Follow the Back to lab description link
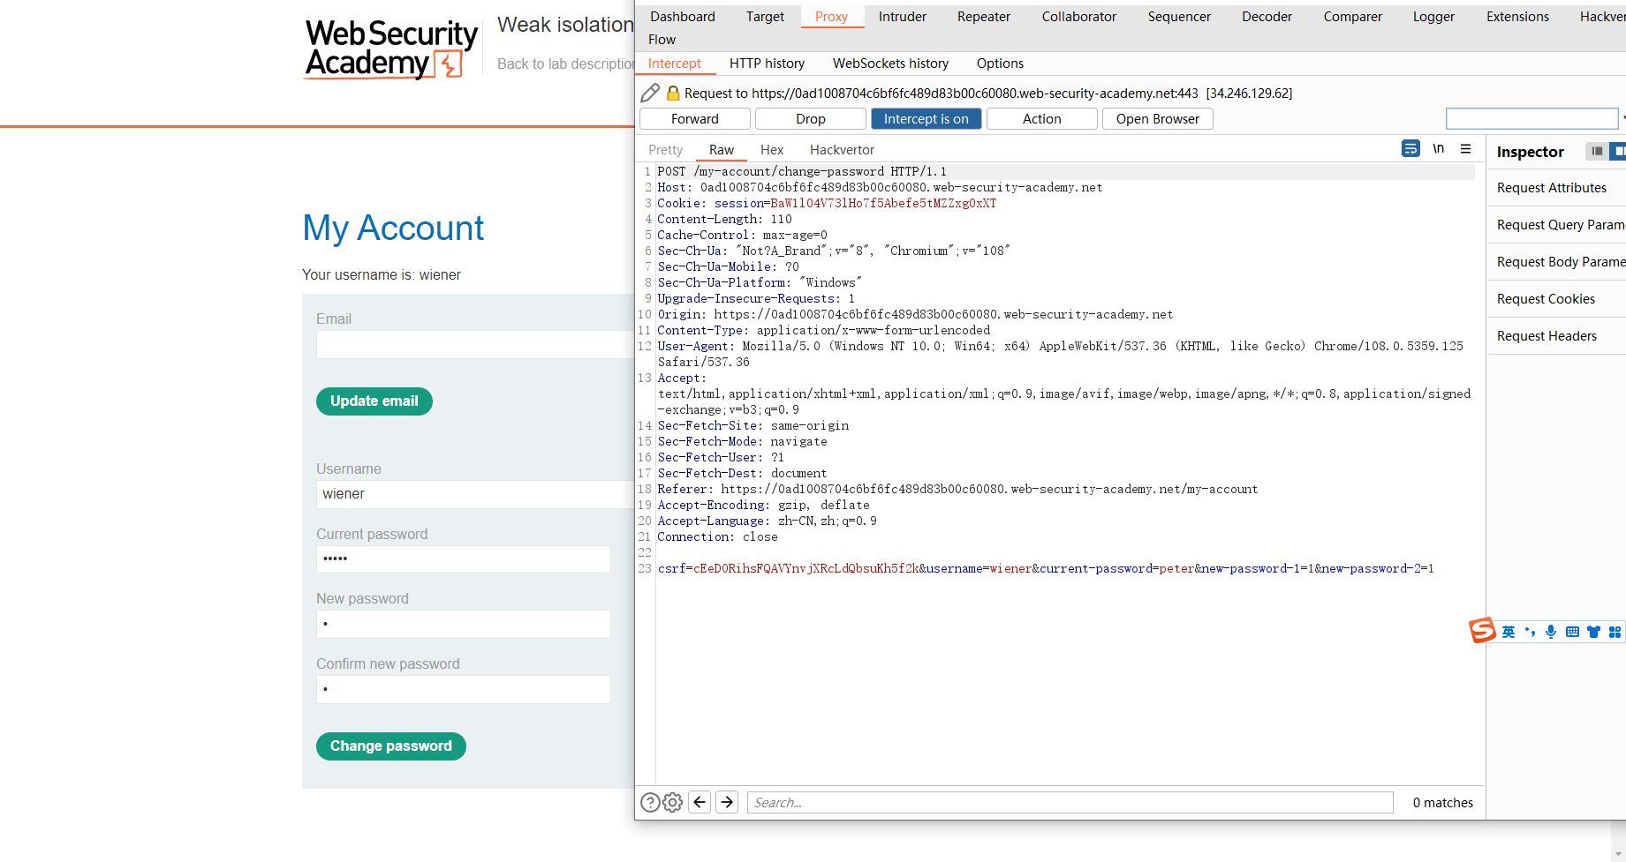This screenshot has height=862, width=1626. coord(565,64)
